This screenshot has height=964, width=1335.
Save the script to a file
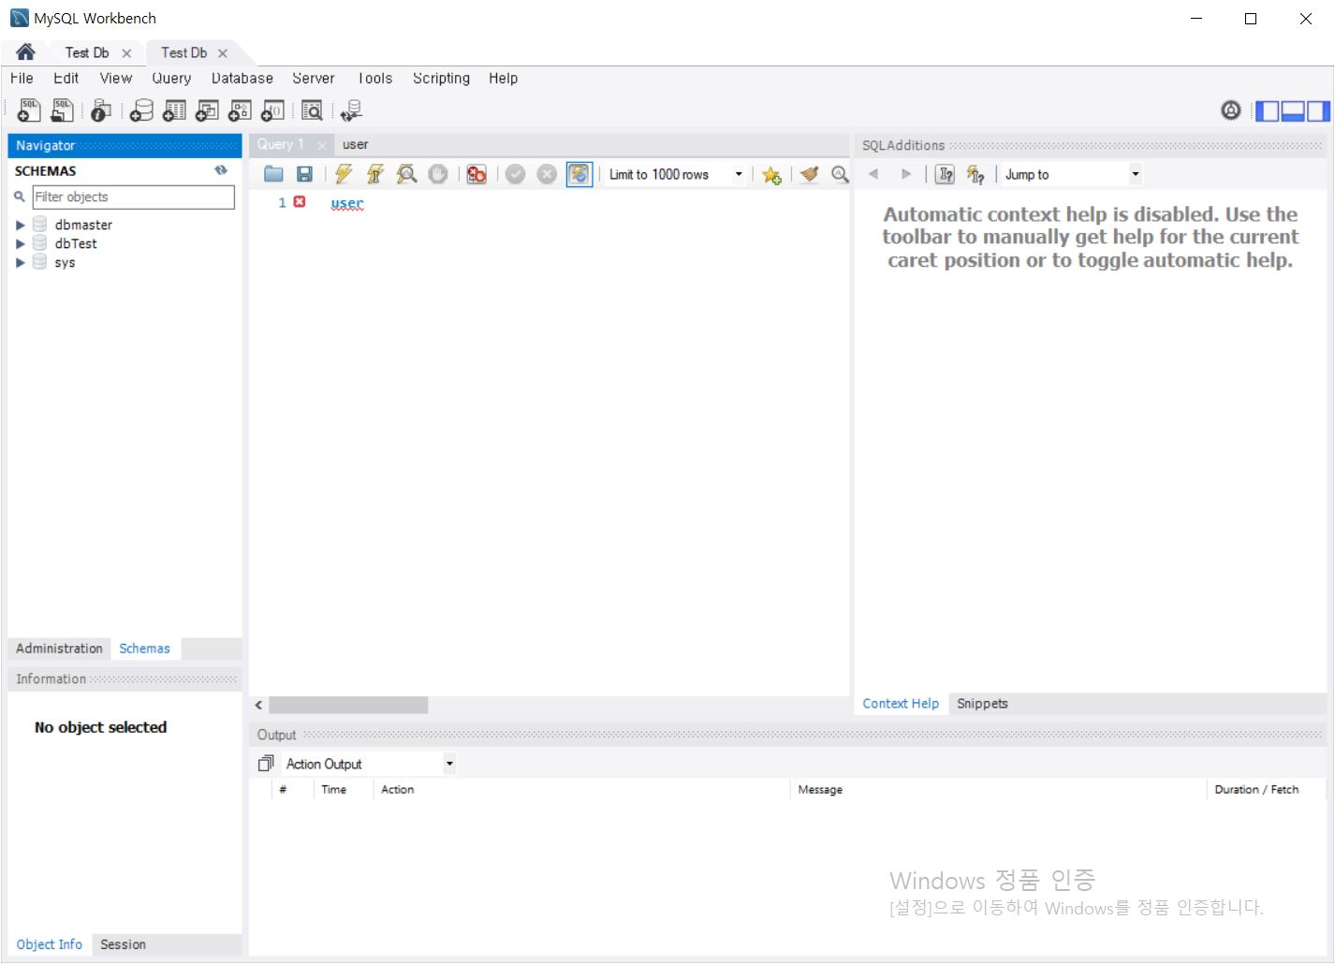(304, 174)
